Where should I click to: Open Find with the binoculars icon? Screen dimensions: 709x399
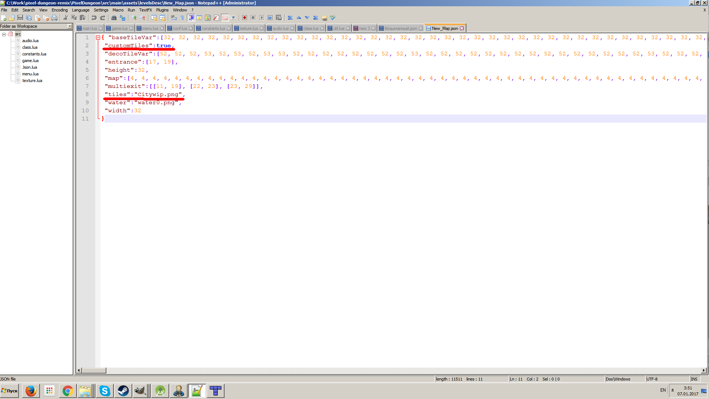(x=114, y=18)
